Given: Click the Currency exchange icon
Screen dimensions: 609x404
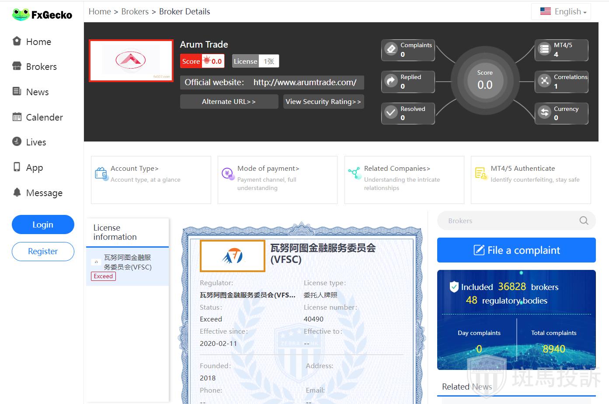Looking at the screenshot, I should (x=544, y=113).
